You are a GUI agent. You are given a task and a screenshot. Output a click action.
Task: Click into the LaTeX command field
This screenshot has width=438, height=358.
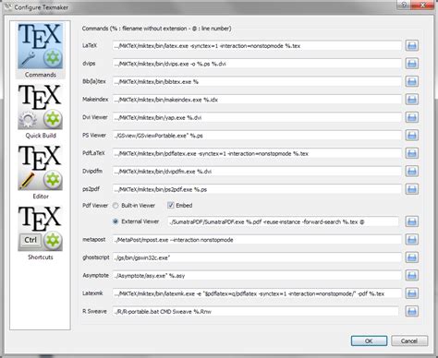pos(257,46)
